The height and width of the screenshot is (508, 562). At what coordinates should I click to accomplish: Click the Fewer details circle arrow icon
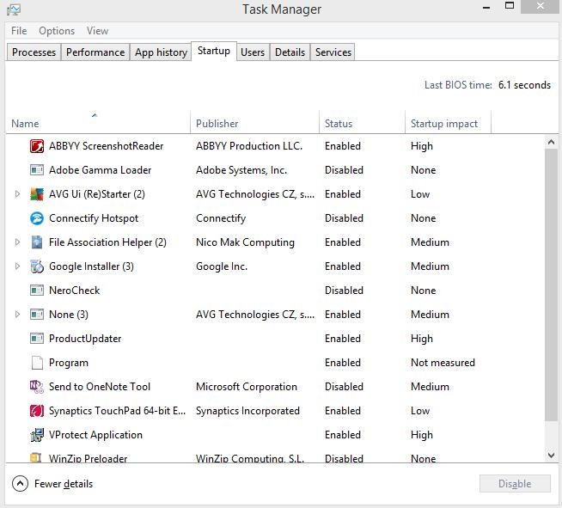20,484
